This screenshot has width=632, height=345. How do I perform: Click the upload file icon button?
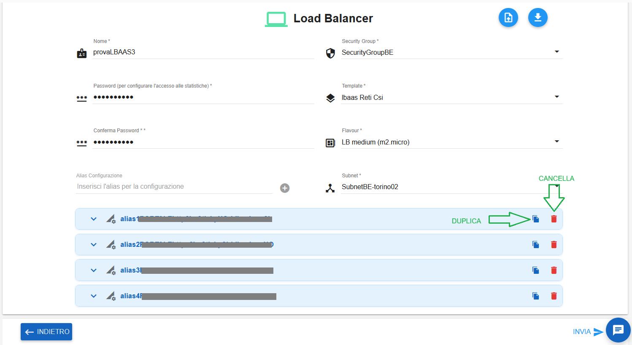[508, 18]
